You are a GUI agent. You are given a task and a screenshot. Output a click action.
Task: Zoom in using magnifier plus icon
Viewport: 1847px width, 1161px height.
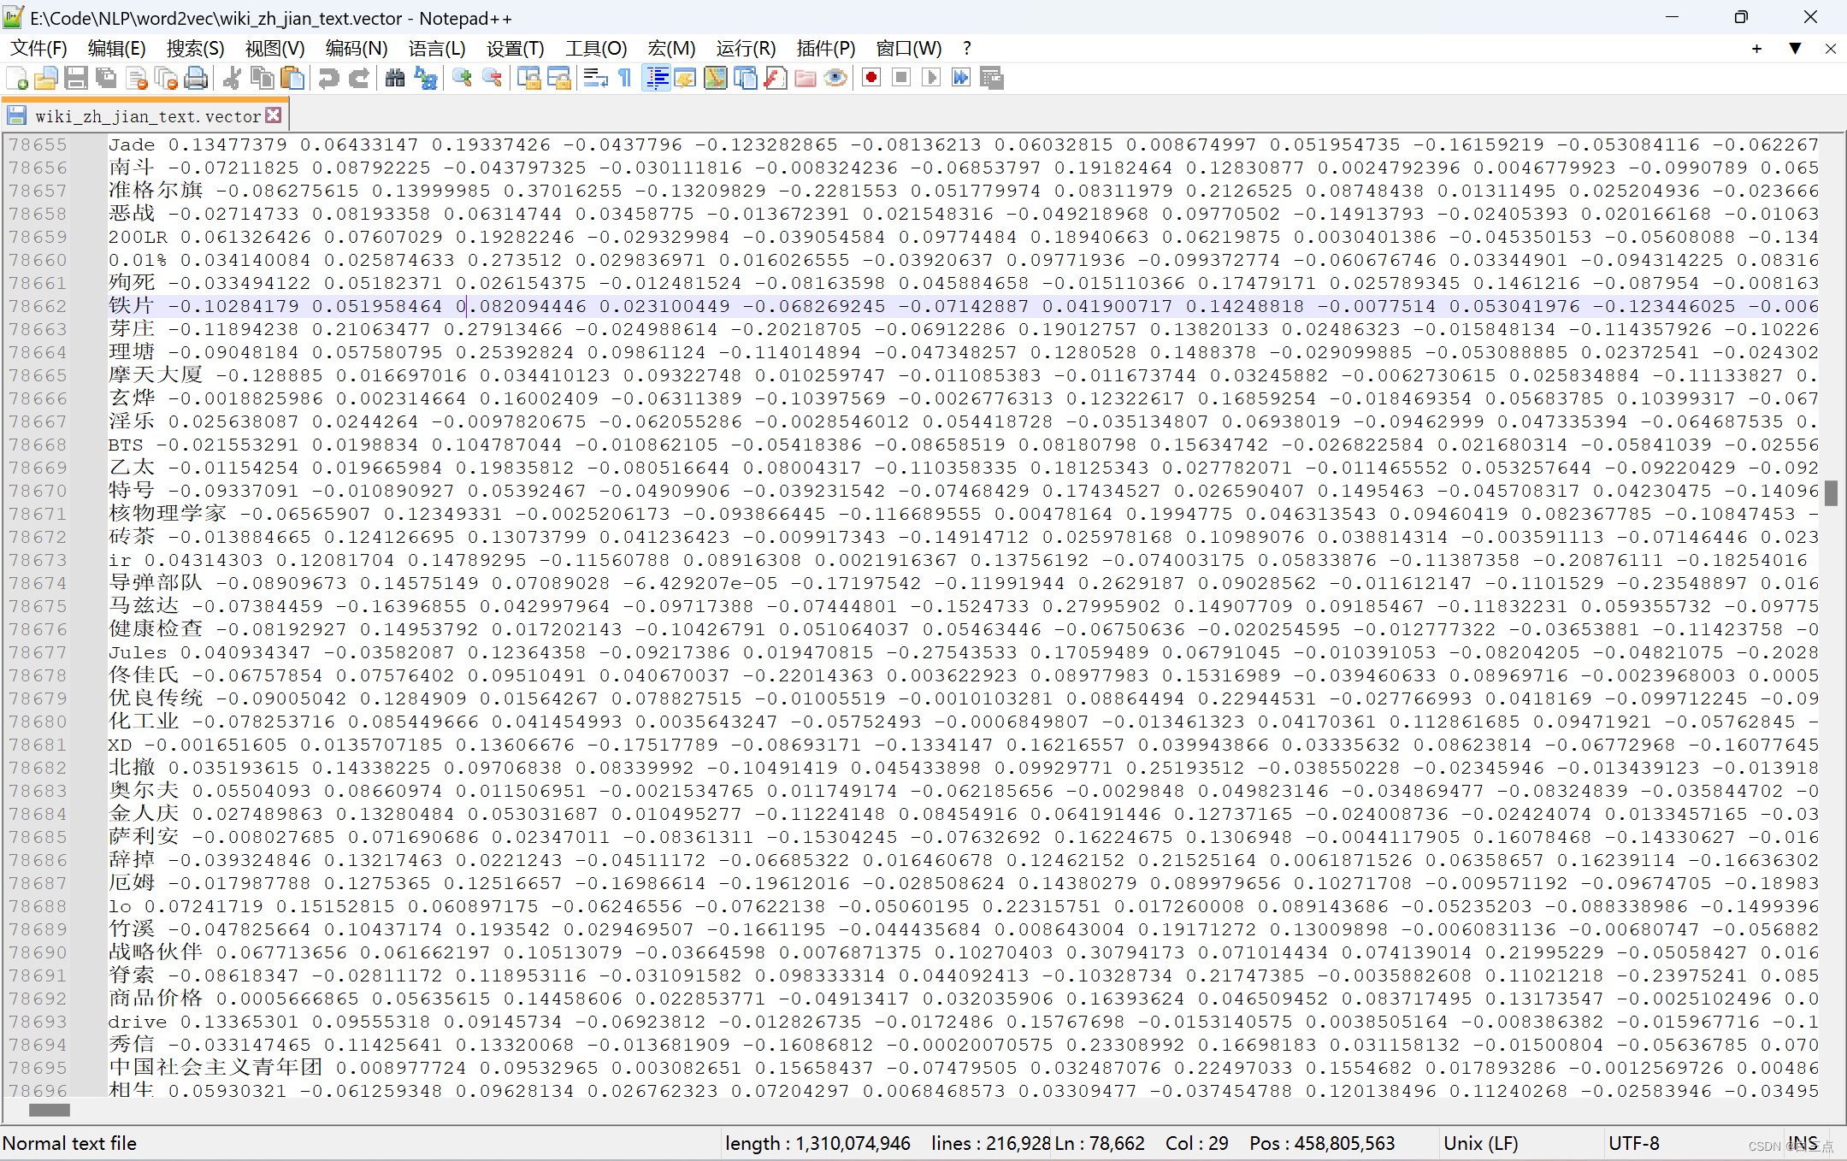462,79
